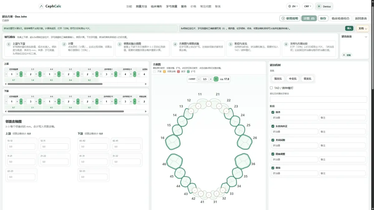Uncheck the 保持 stage checkbox
This screenshot has width=374, height=210.
click(273, 168)
